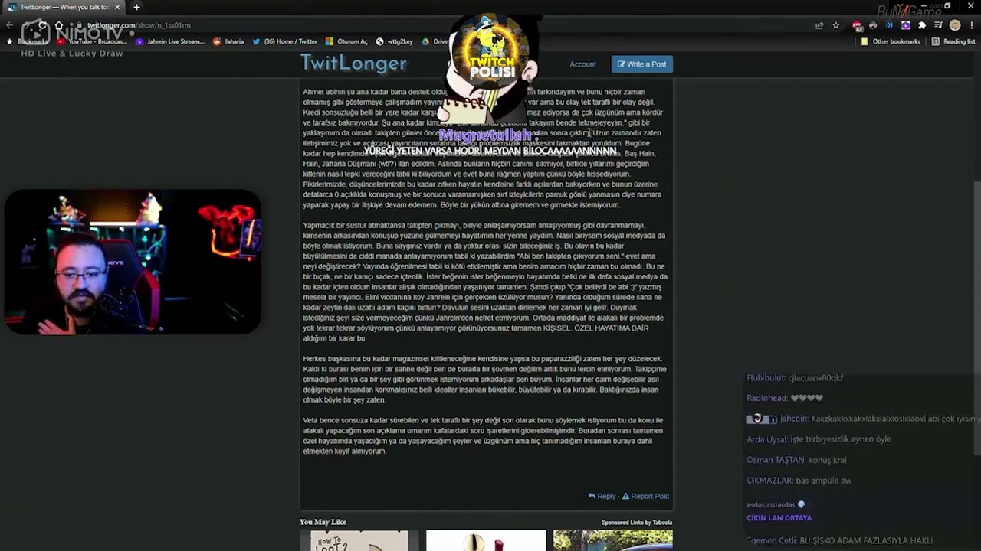Open the red ad blocker extension

[x=857, y=25]
